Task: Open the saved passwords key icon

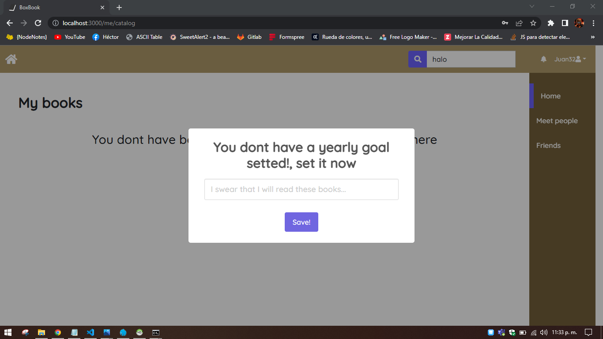Action: click(505, 23)
